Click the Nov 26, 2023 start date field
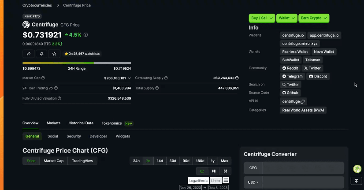This screenshot has width=364, height=190. tap(190, 188)
